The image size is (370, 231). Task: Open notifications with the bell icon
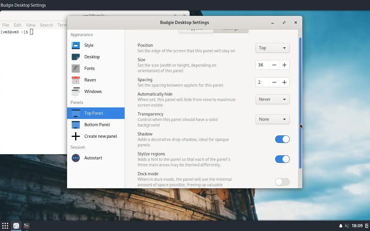pyautogui.click(x=341, y=226)
